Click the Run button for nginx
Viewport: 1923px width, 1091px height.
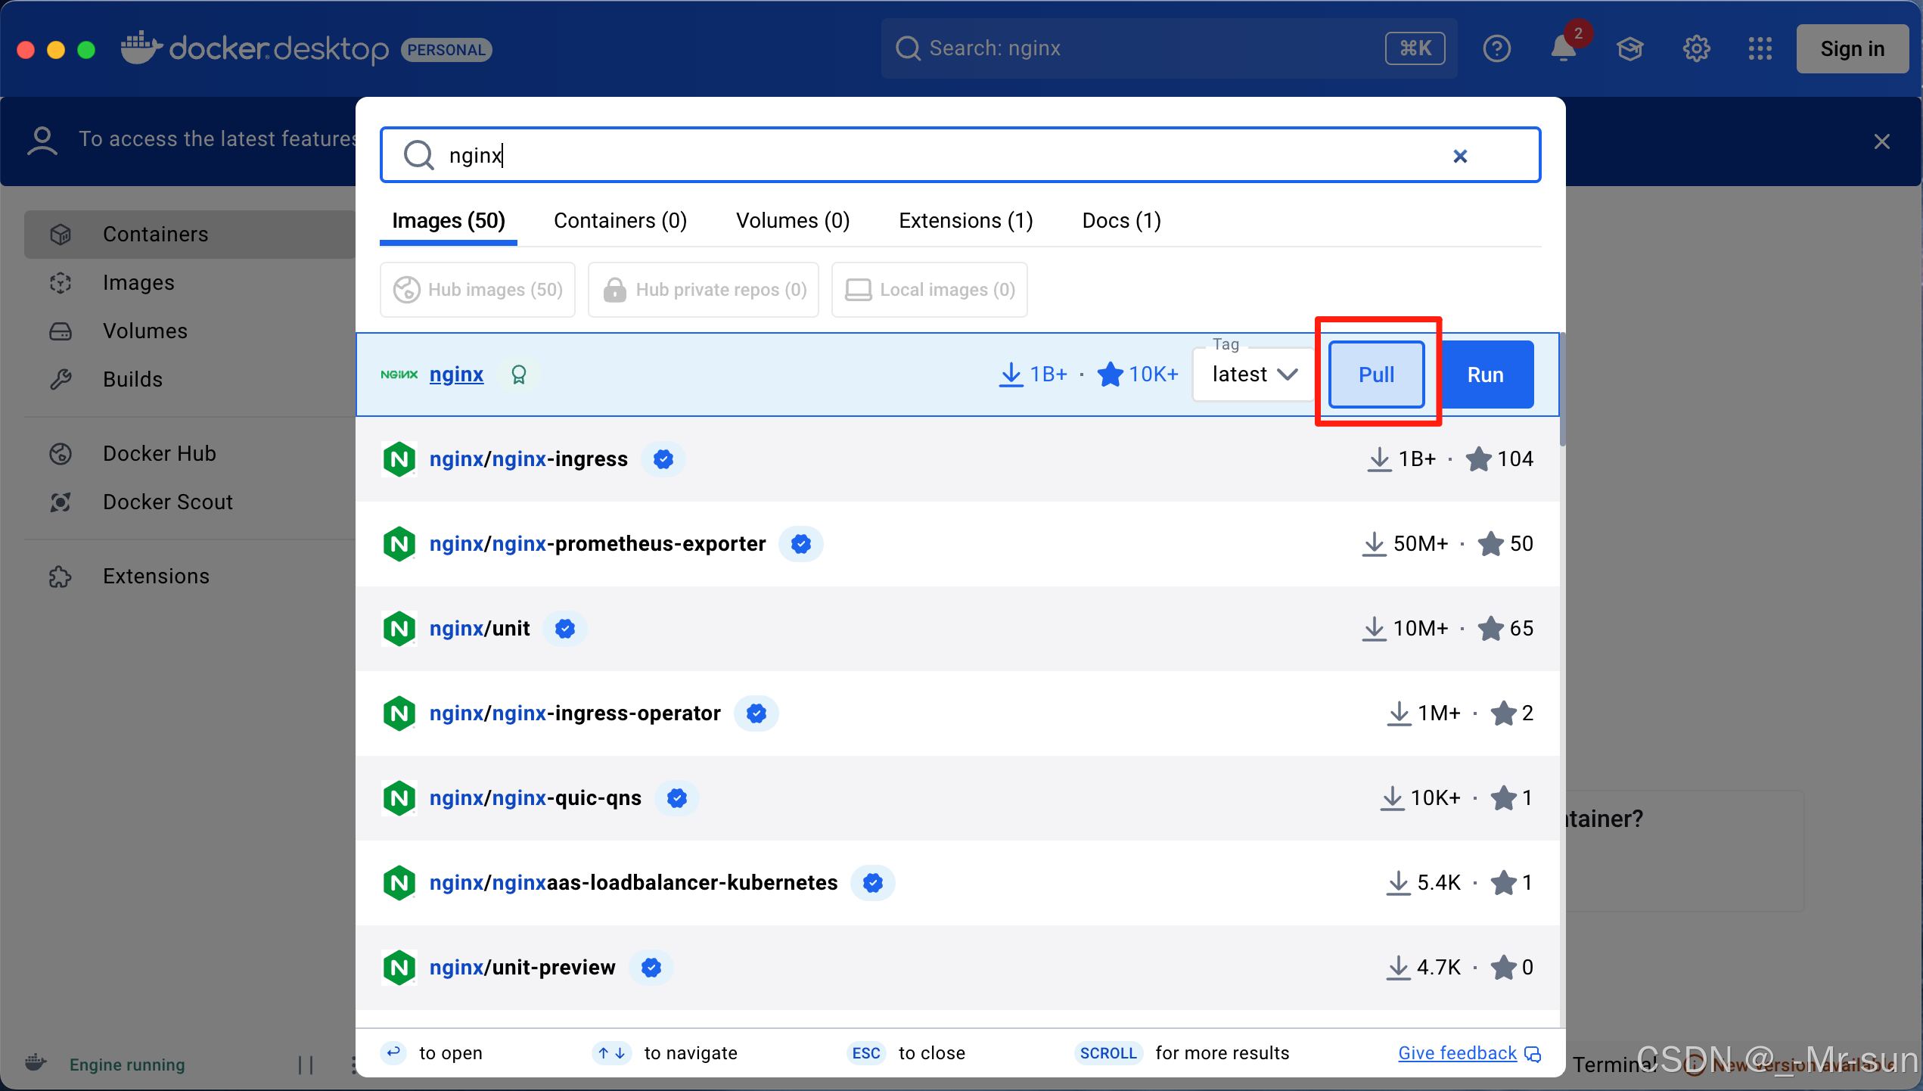1485,375
